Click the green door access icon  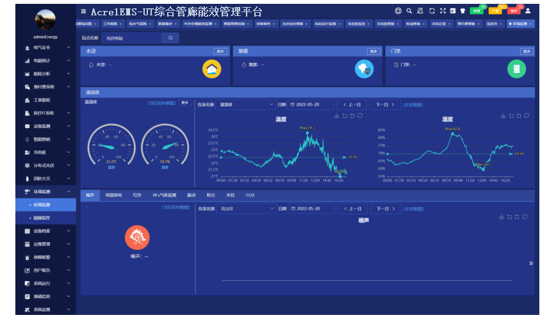(x=516, y=68)
